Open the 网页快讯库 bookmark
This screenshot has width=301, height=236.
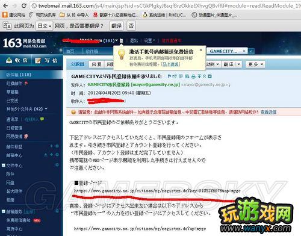click(x=43, y=15)
